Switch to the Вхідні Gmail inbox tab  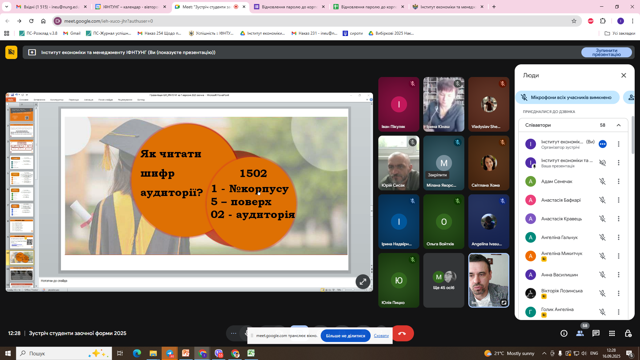(x=51, y=7)
